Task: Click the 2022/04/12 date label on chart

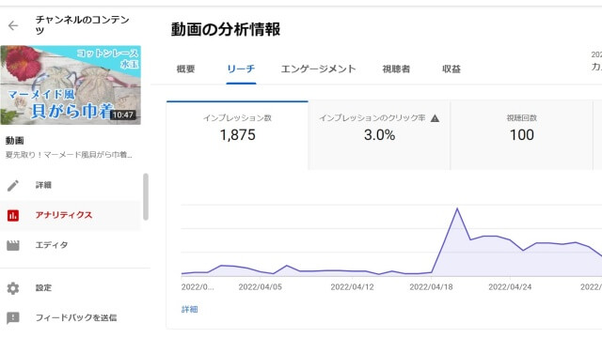Action: click(x=352, y=287)
